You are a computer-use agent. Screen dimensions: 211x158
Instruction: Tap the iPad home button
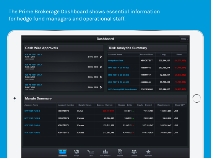tap(196, 98)
